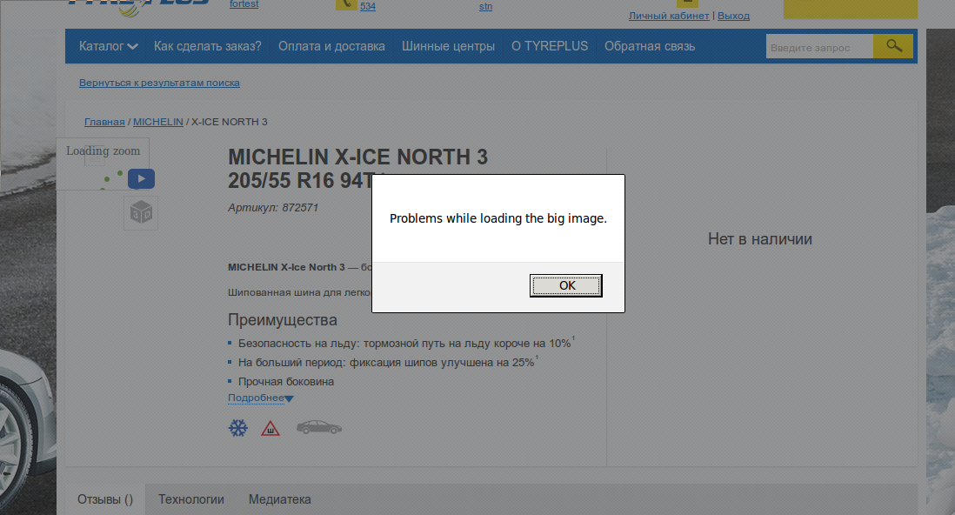Click the X-ICE NORTH 3 breadcrumb text
This screenshot has width=955, height=515.
point(230,122)
